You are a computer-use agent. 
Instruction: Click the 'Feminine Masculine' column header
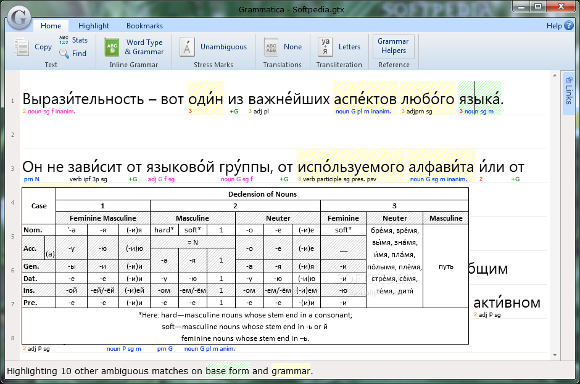(103, 218)
